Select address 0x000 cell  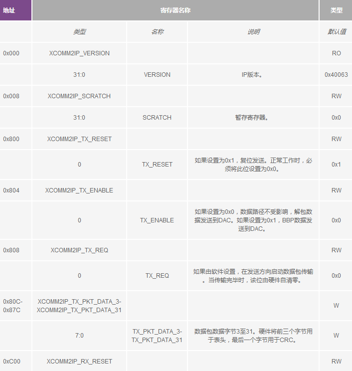11,53
